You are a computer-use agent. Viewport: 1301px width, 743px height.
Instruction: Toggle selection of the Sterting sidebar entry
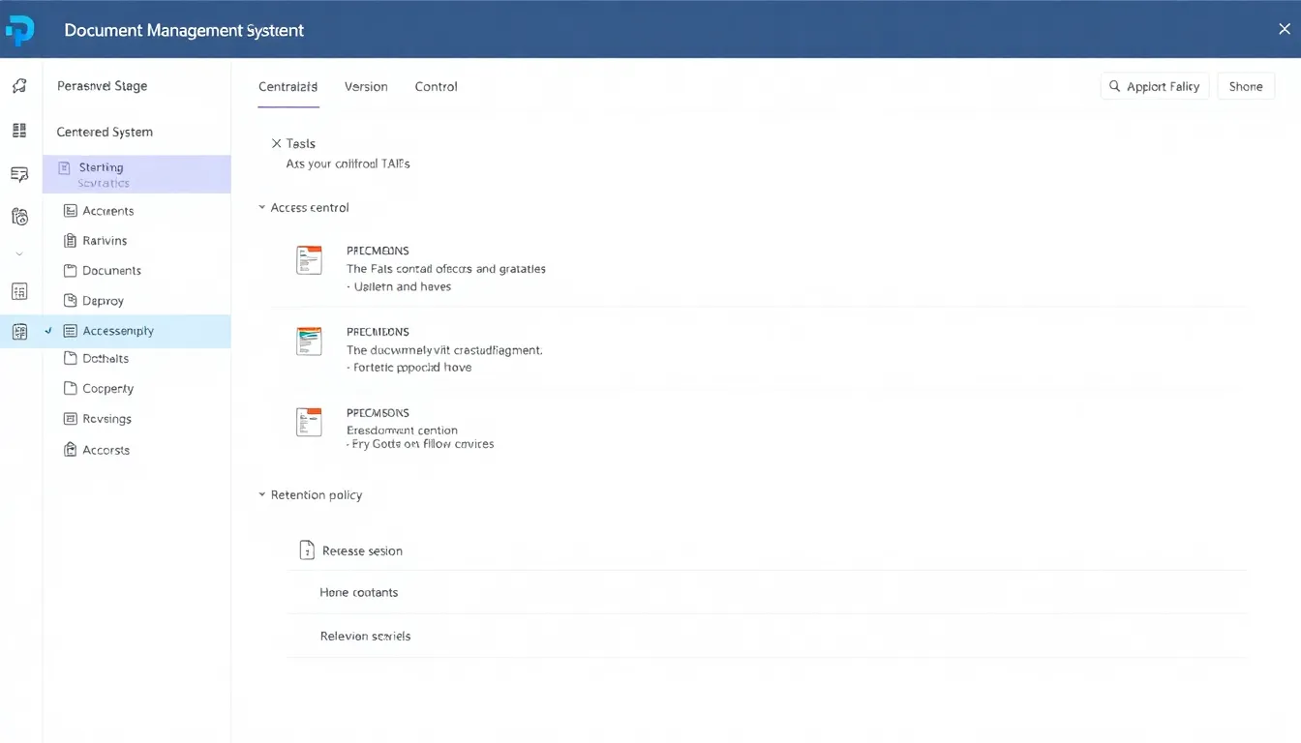[x=136, y=172]
